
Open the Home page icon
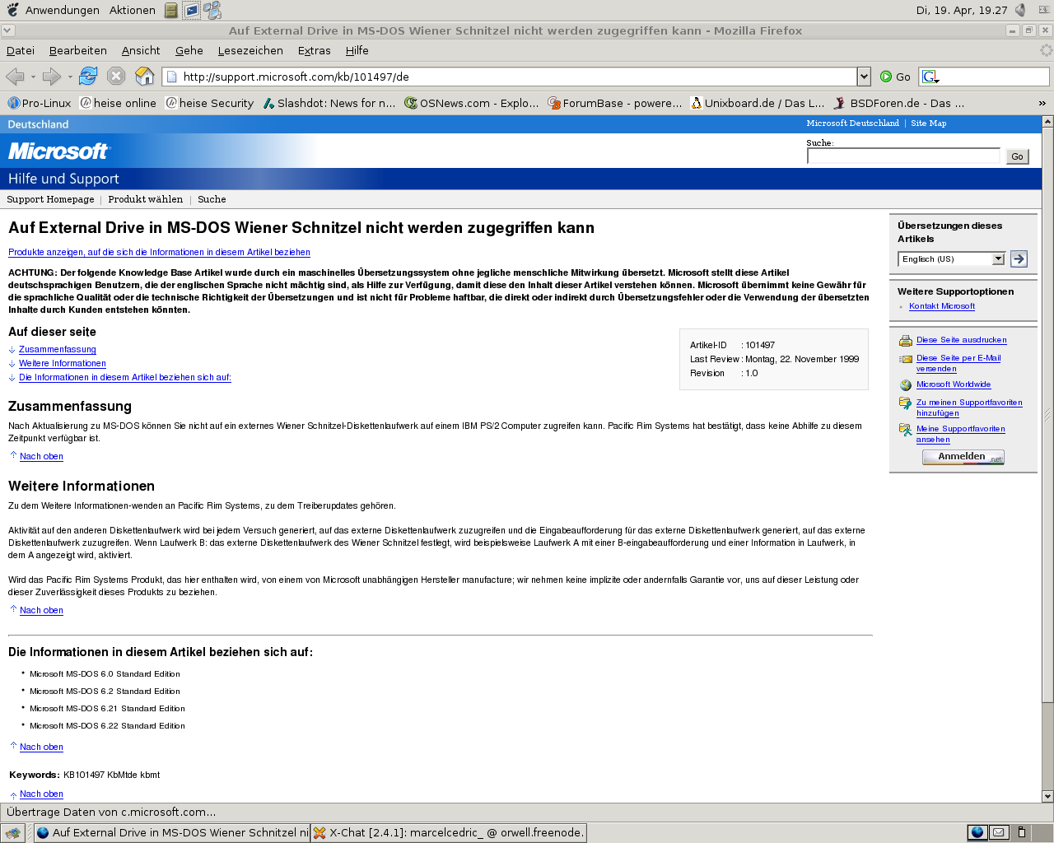(144, 77)
